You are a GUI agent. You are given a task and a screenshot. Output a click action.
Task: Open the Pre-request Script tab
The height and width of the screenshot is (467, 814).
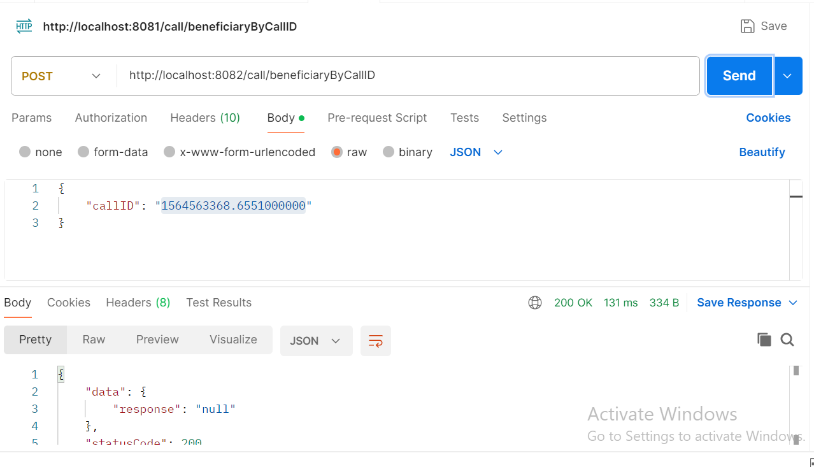pyautogui.click(x=377, y=118)
